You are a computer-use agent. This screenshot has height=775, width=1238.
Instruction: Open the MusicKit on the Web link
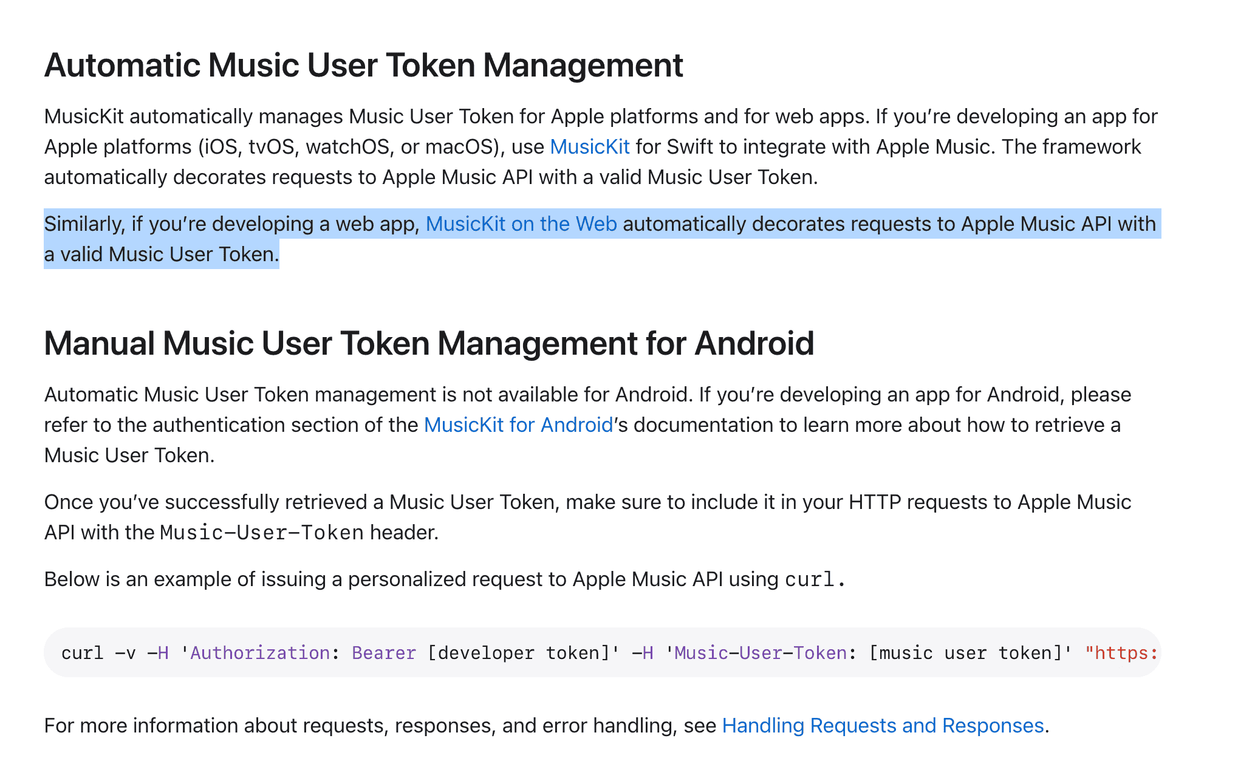(x=521, y=224)
